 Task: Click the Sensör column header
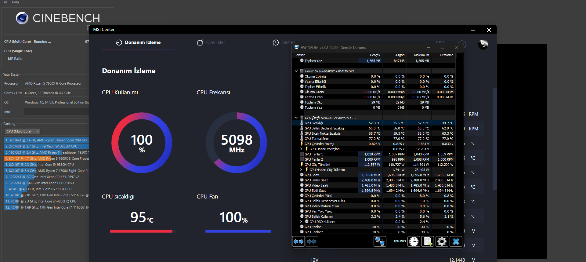tap(325, 55)
